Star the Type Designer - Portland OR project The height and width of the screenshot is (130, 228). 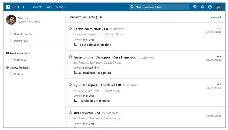(70, 85)
